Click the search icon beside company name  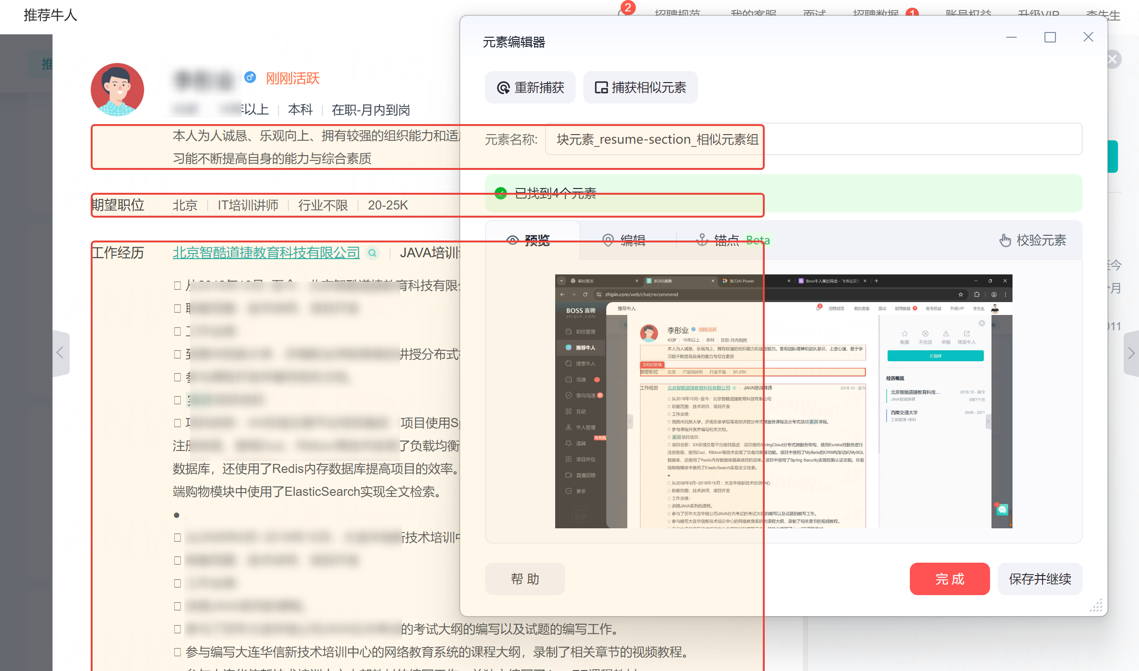(372, 253)
